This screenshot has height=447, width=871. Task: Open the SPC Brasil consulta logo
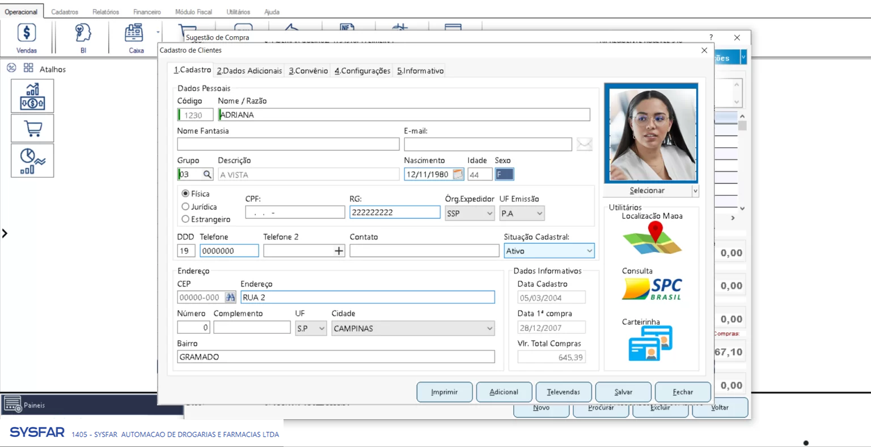[x=652, y=289]
